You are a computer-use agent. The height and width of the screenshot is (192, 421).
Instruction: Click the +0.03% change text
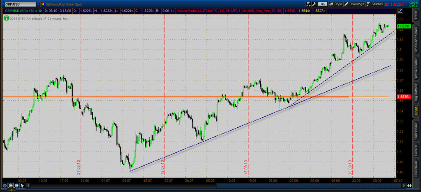[x=412, y=6]
